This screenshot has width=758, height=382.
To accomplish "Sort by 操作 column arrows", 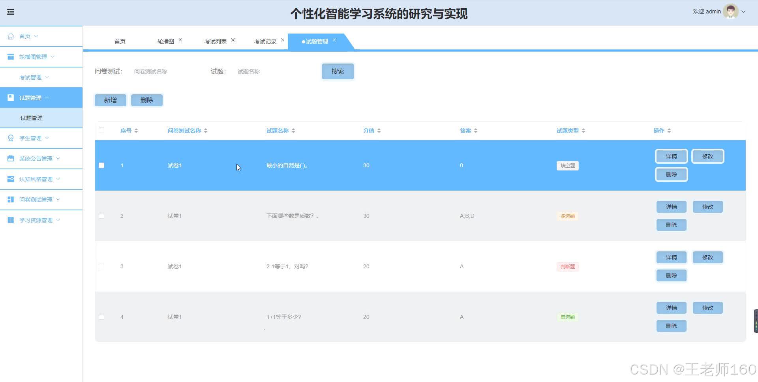I will tap(669, 131).
